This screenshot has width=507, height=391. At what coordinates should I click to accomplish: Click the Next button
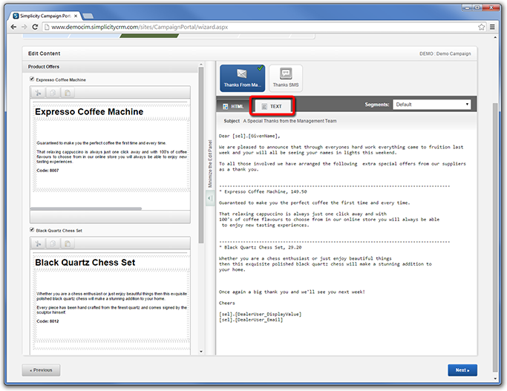pos(462,370)
